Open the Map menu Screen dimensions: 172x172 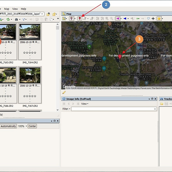point(6,9)
